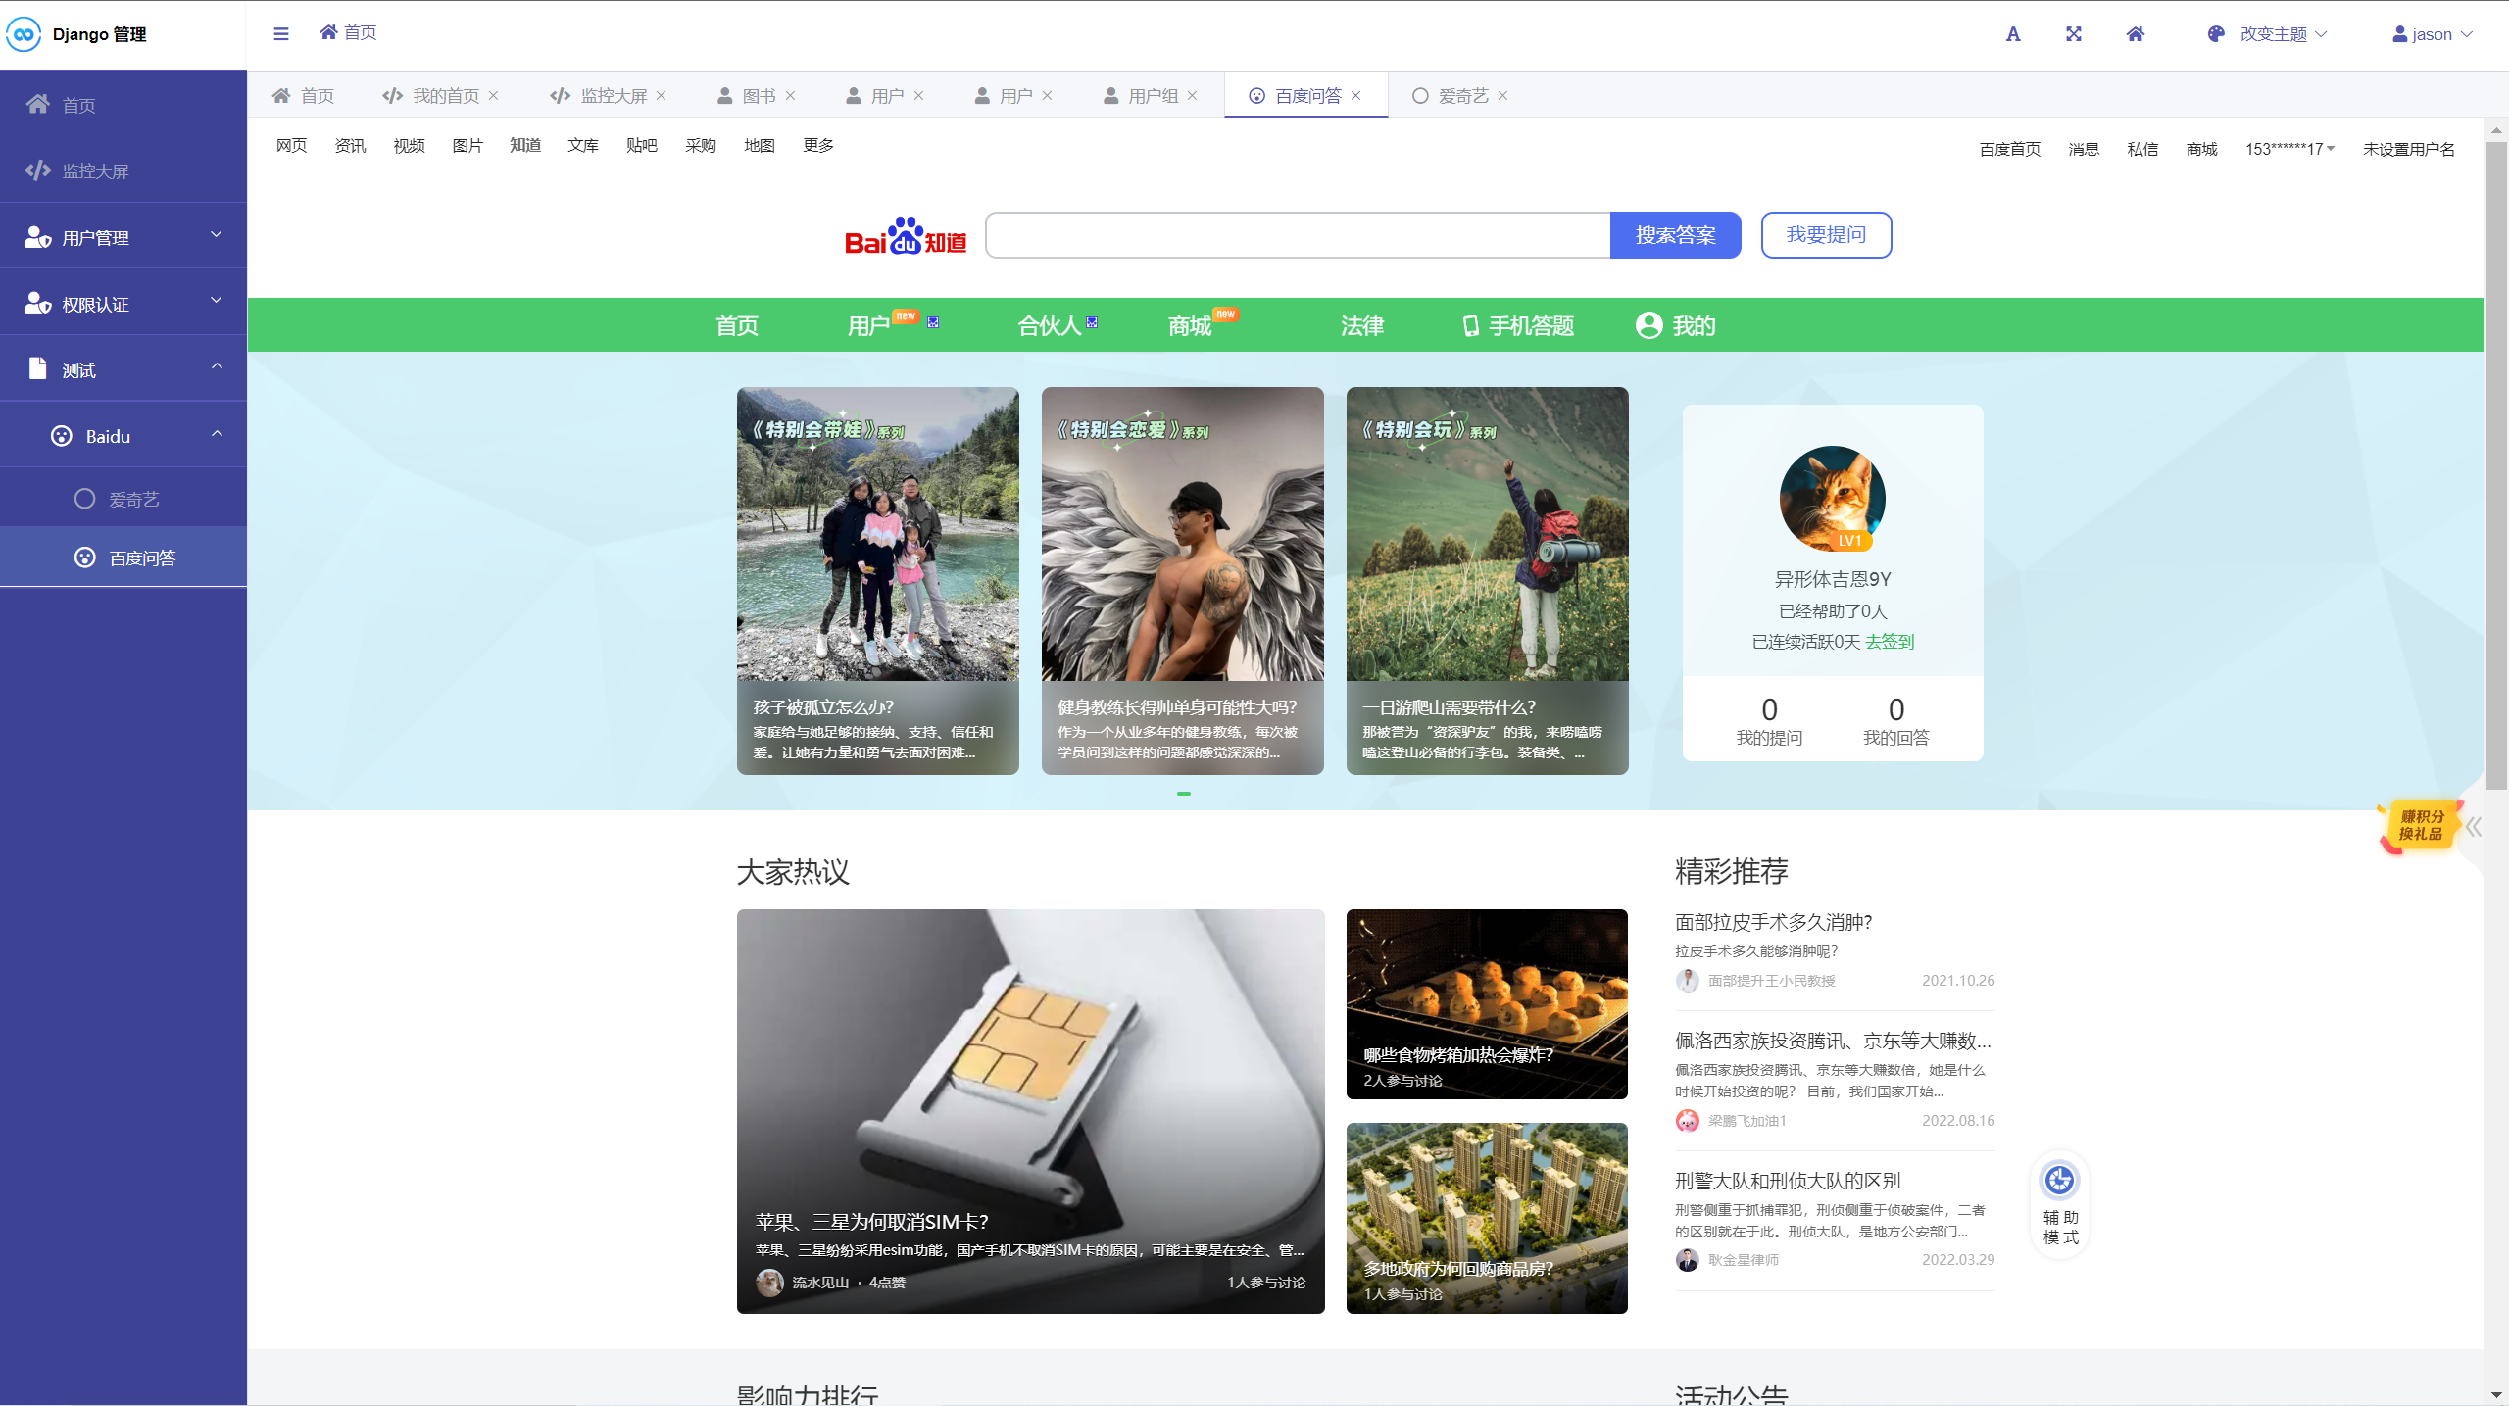2509x1406 pixels.
Task: Open the jason user dropdown
Action: point(2433,34)
